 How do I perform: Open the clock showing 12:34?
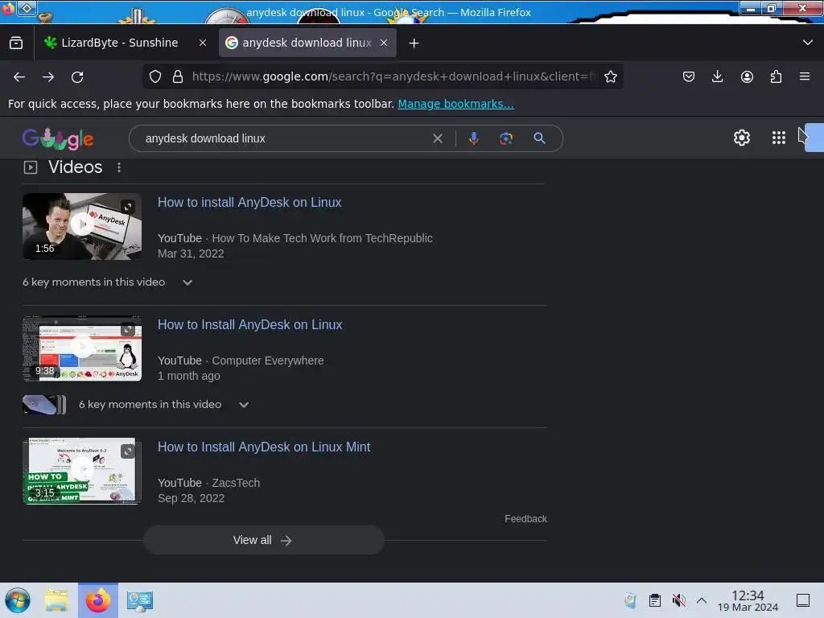point(748,600)
